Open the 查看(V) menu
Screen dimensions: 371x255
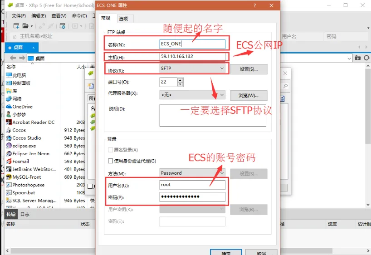pos(59,16)
